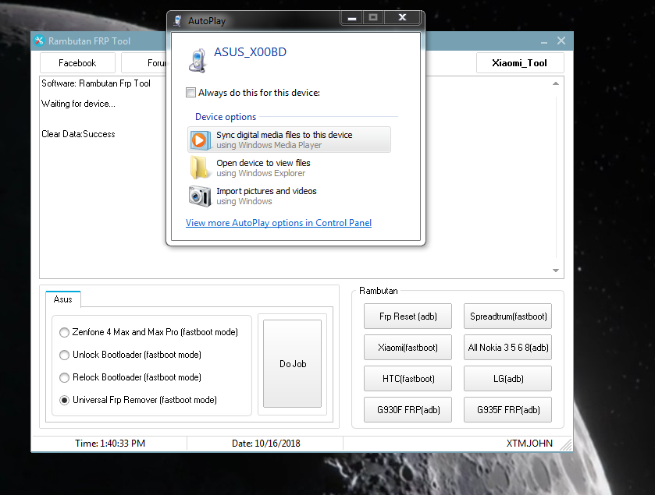Click the Xiaomi(fastboot) button
655x495 pixels.
[x=408, y=348]
